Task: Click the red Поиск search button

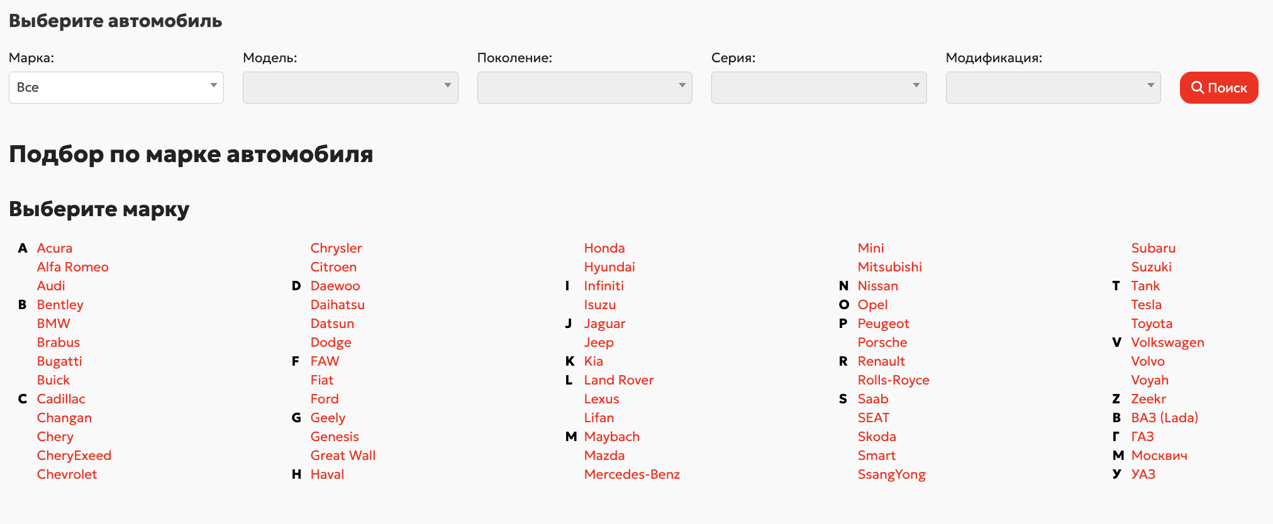Action: coord(1218,88)
